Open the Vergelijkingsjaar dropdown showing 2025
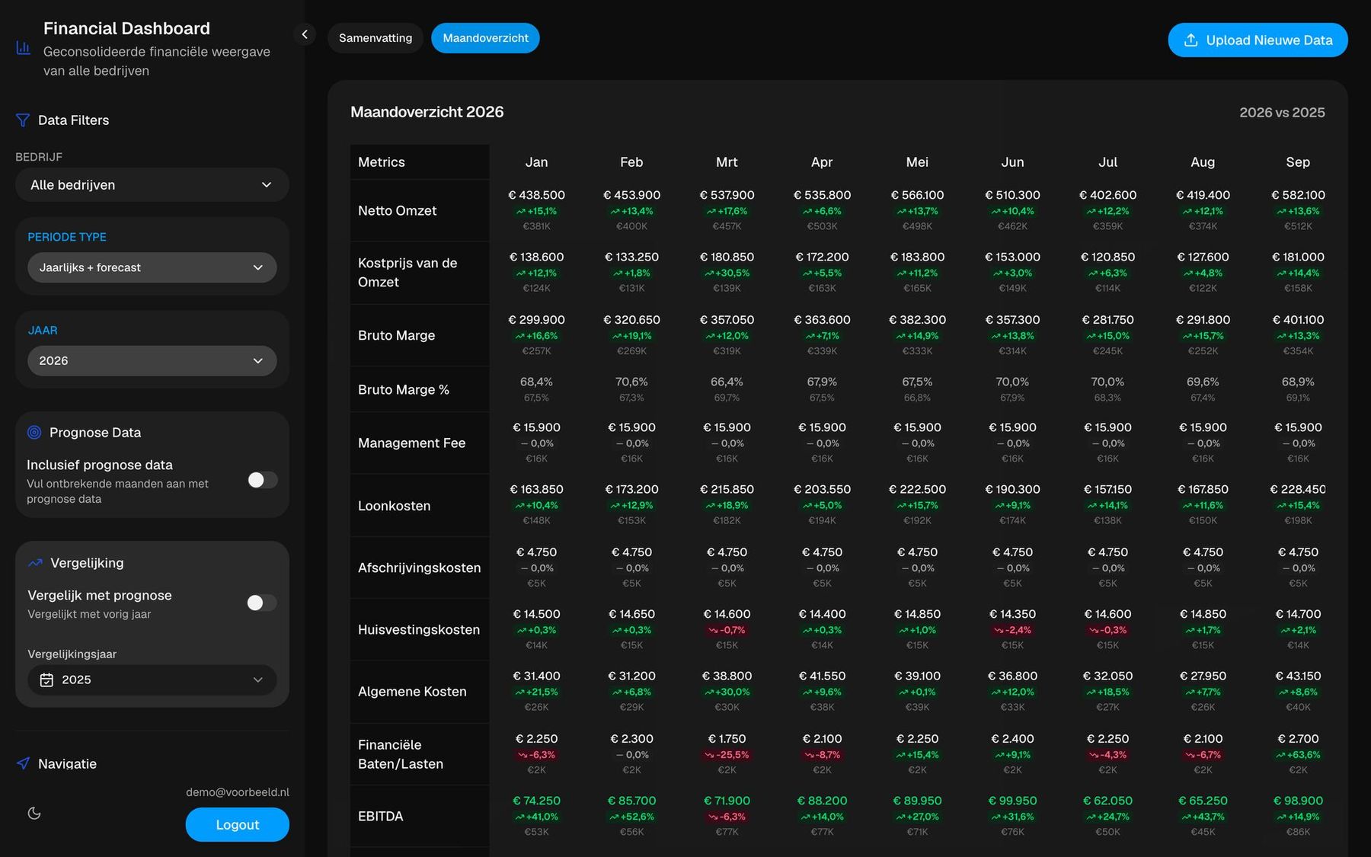Image resolution: width=1371 pixels, height=857 pixels. tap(152, 680)
